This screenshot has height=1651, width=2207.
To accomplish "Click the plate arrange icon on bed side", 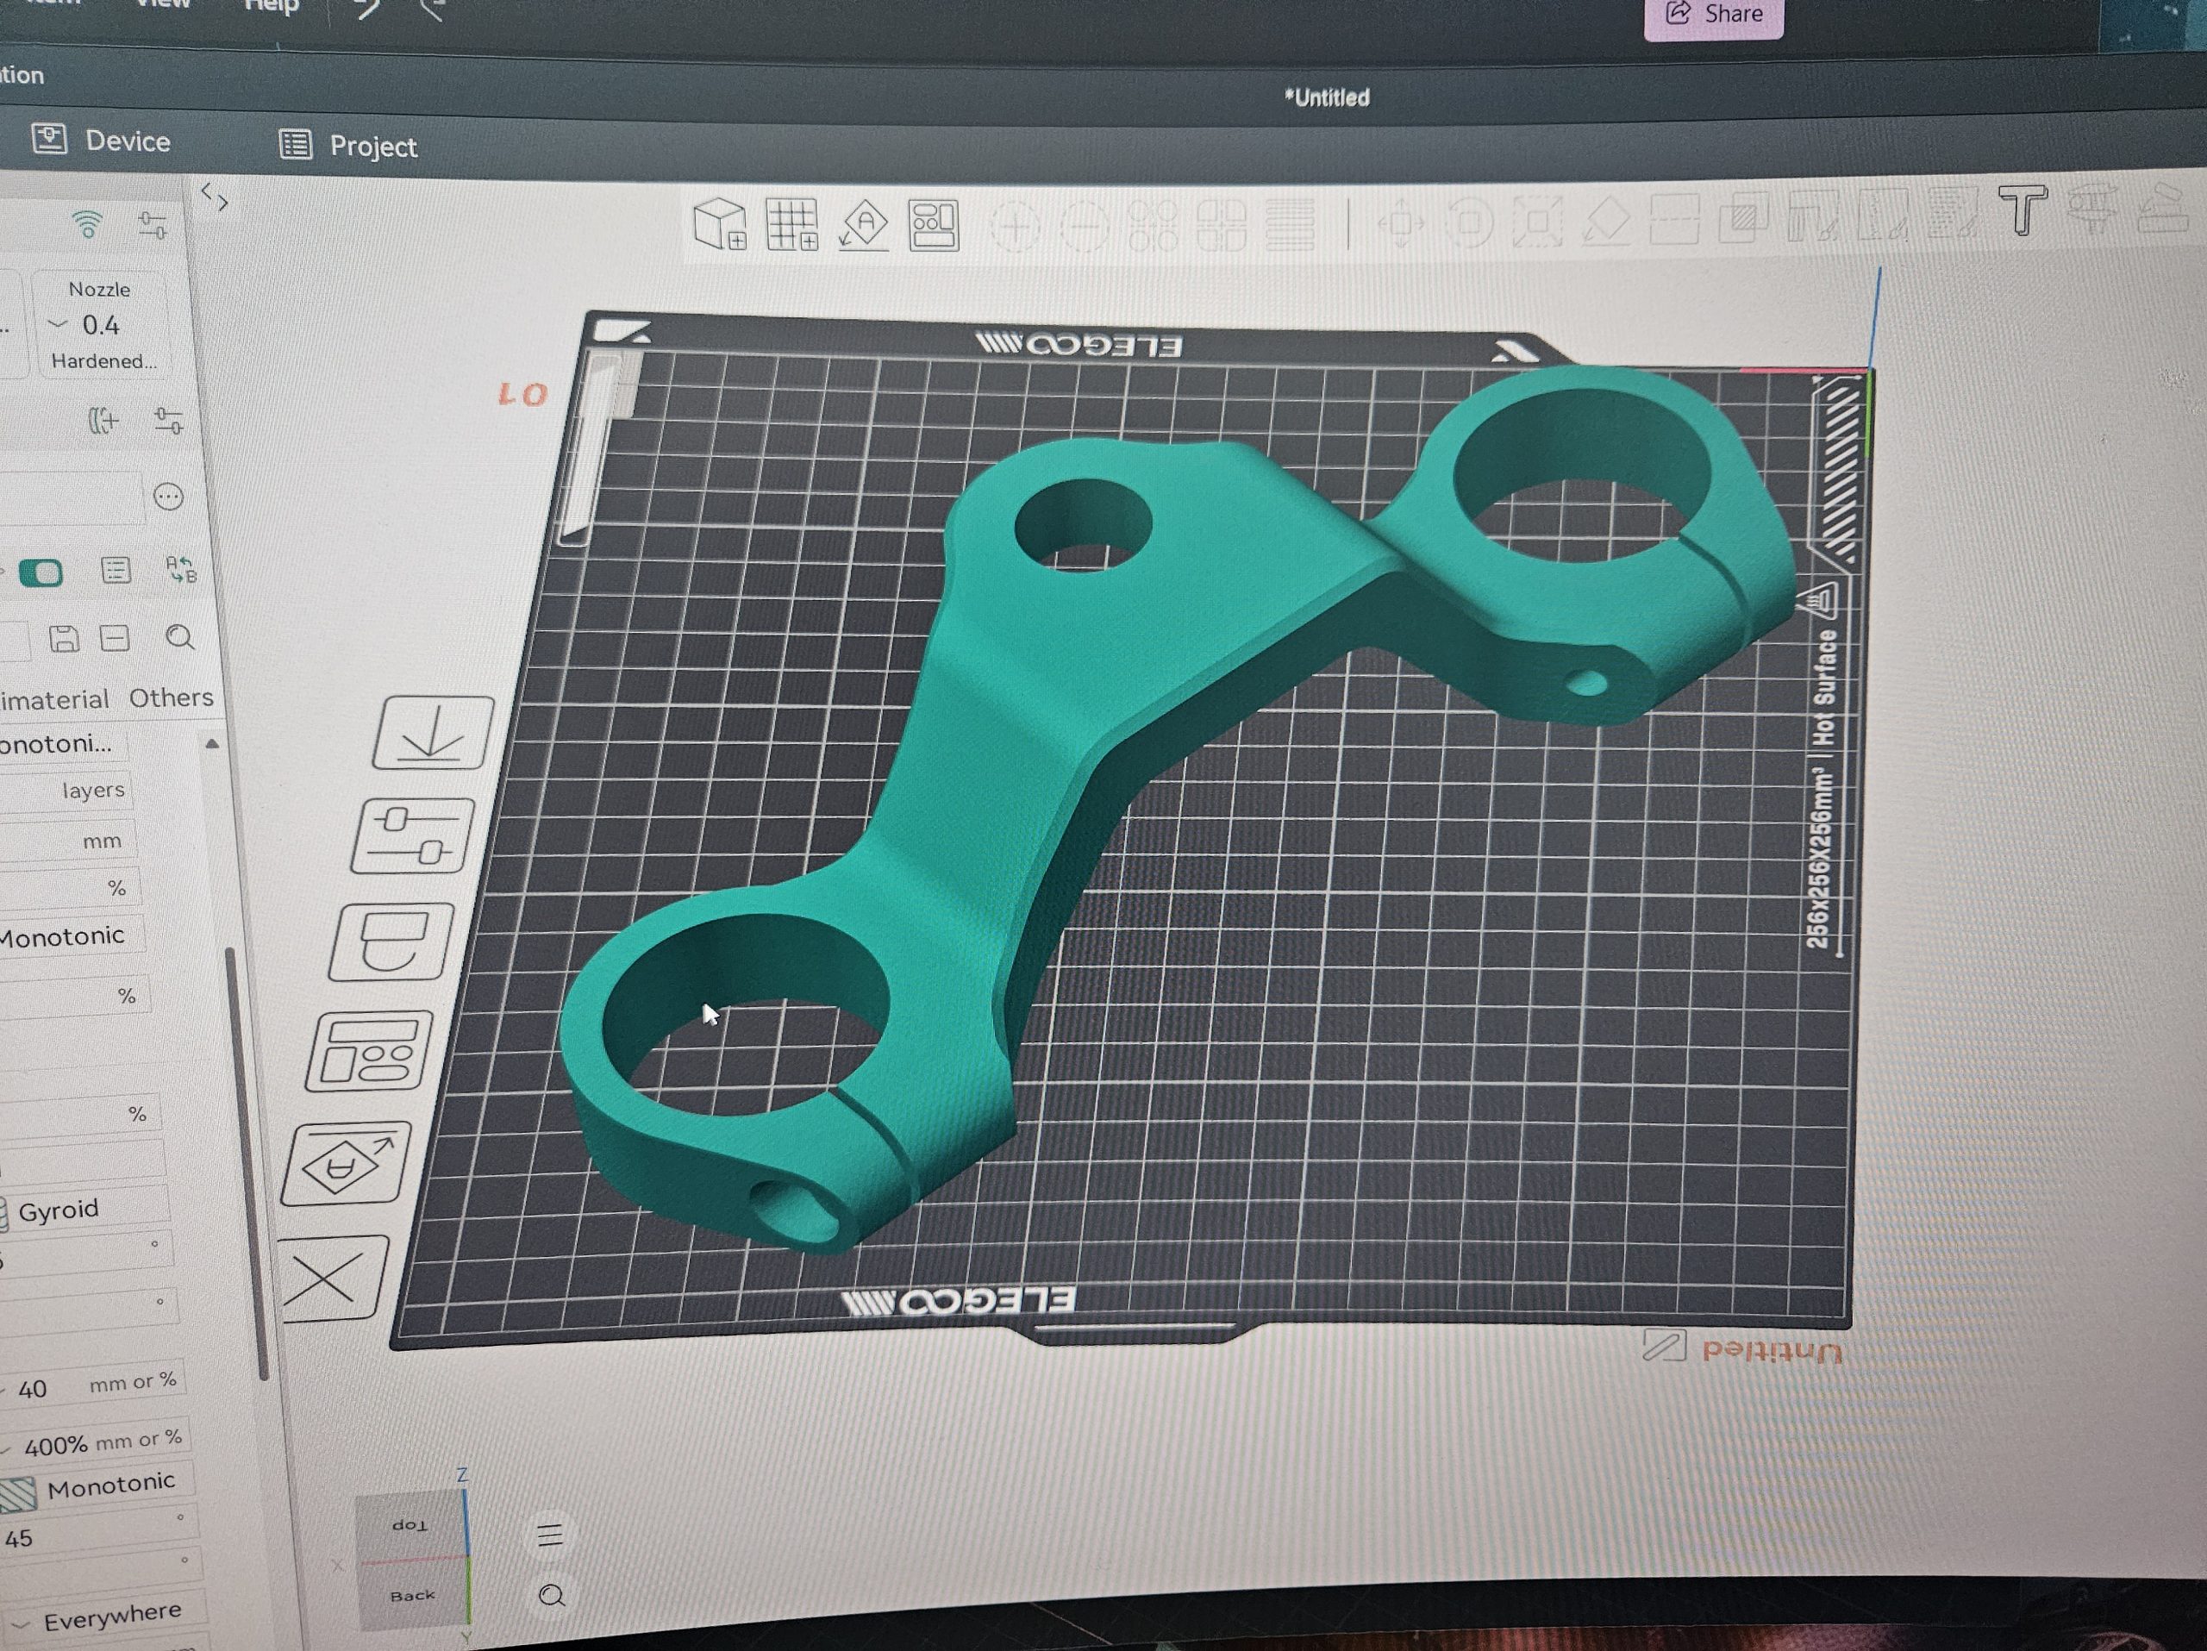I will pos(370,1052).
